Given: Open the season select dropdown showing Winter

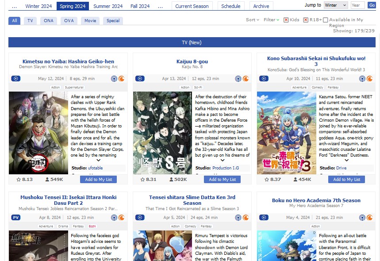Looking at the screenshot, I should tap(336, 5).
